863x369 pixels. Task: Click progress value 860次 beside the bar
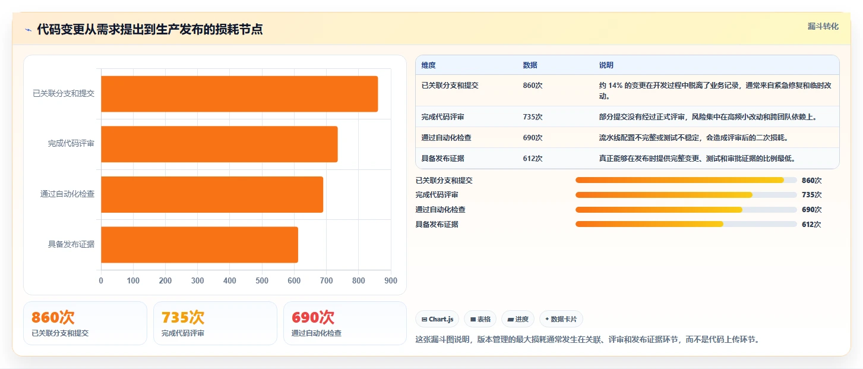[811, 181]
